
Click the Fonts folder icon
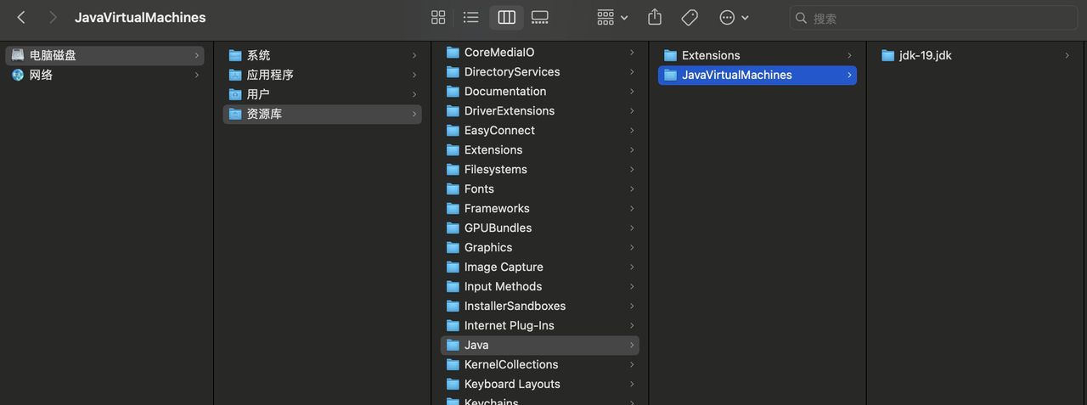[453, 188]
